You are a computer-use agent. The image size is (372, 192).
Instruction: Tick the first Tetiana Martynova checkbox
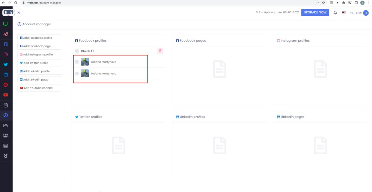tap(77, 62)
